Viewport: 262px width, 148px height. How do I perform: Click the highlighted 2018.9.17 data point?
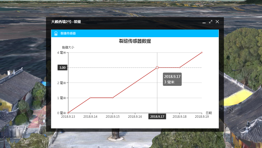tap(157, 68)
